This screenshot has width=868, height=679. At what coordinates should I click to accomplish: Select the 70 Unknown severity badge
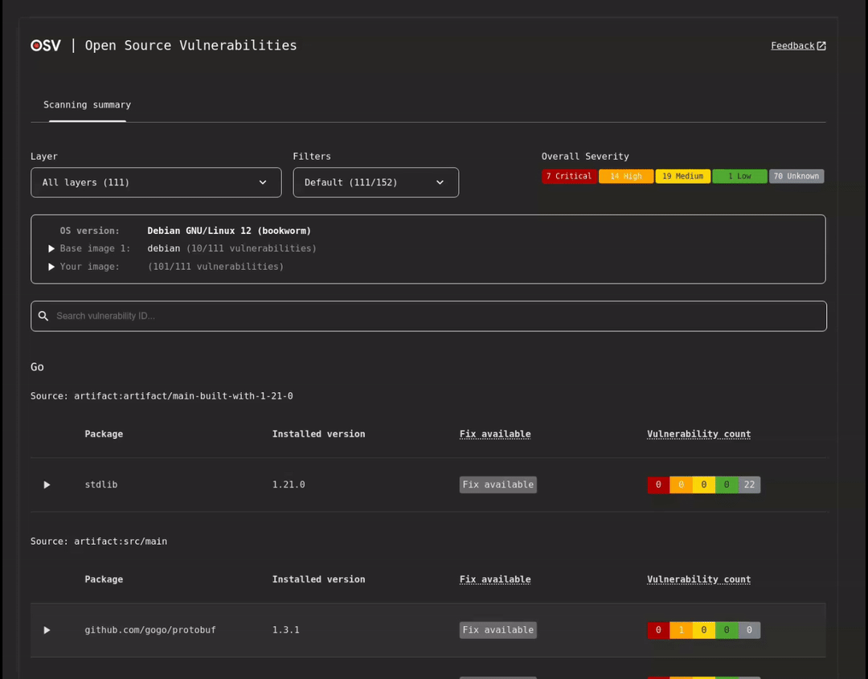pos(796,175)
